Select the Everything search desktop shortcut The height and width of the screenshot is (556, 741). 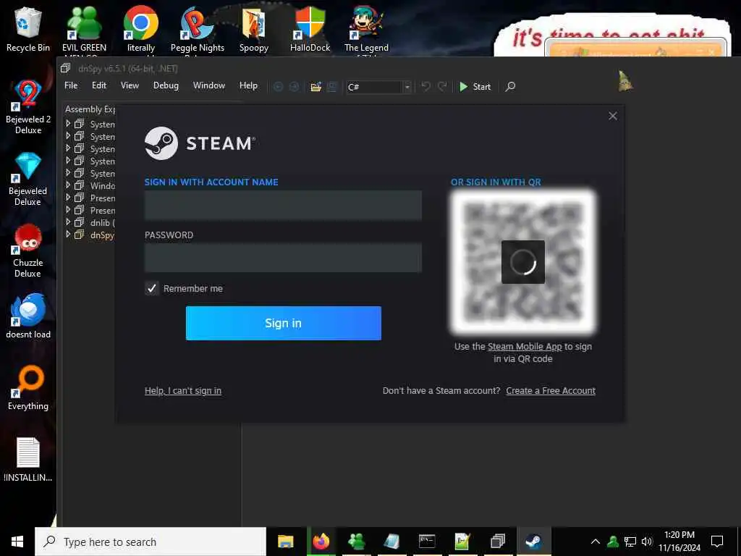28,388
